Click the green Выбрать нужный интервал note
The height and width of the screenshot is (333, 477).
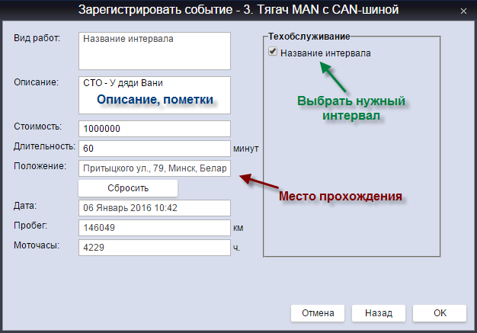(x=350, y=108)
